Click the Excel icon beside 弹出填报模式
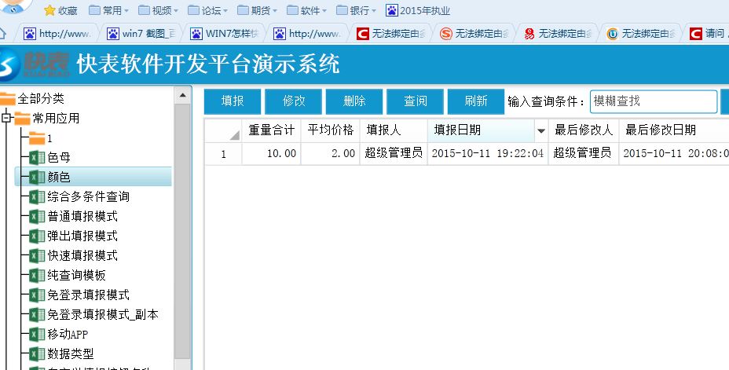This screenshot has height=370, width=729. coord(37,236)
